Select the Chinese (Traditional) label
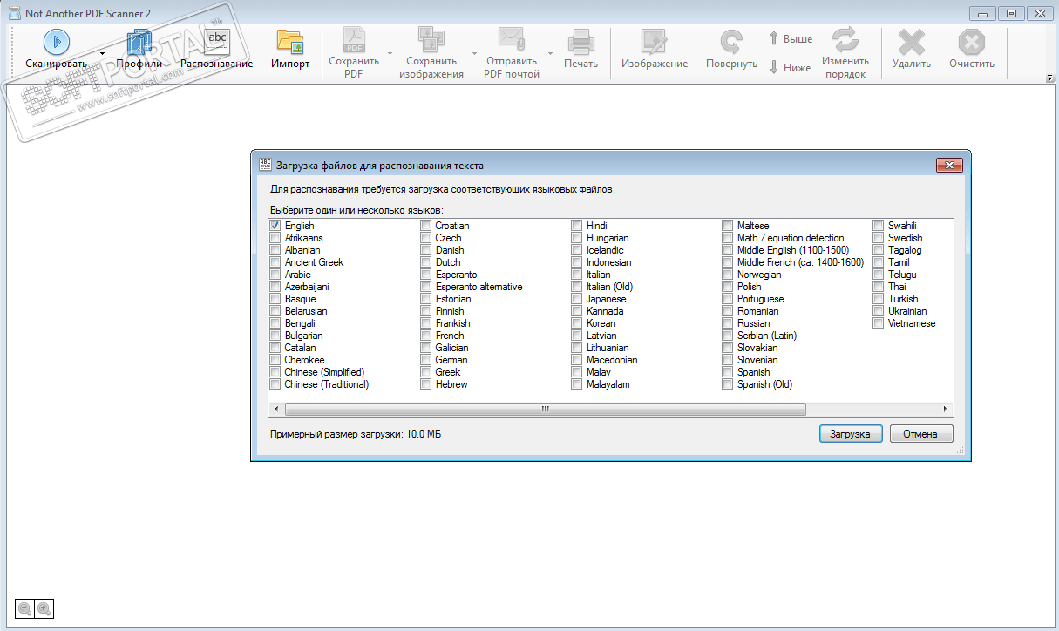This screenshot has width=1059, height=631. (326, 384)
